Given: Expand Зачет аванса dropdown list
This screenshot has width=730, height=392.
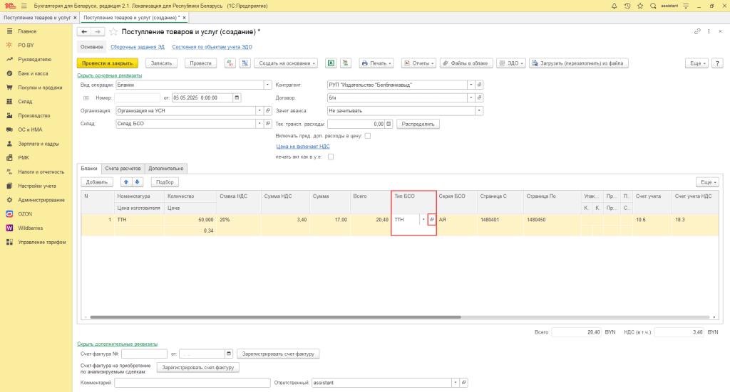Looking at the screenshot, I should pos(478,111).
